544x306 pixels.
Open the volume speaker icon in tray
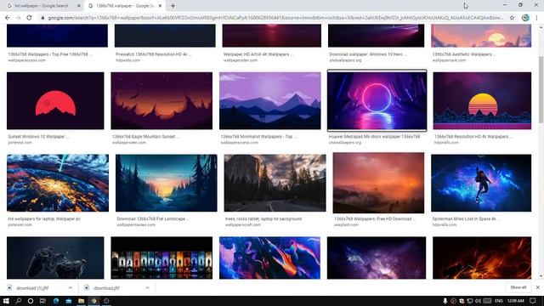pos(478,301)
